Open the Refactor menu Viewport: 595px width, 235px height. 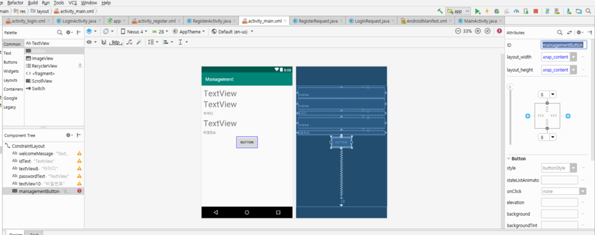click(15, 3)
